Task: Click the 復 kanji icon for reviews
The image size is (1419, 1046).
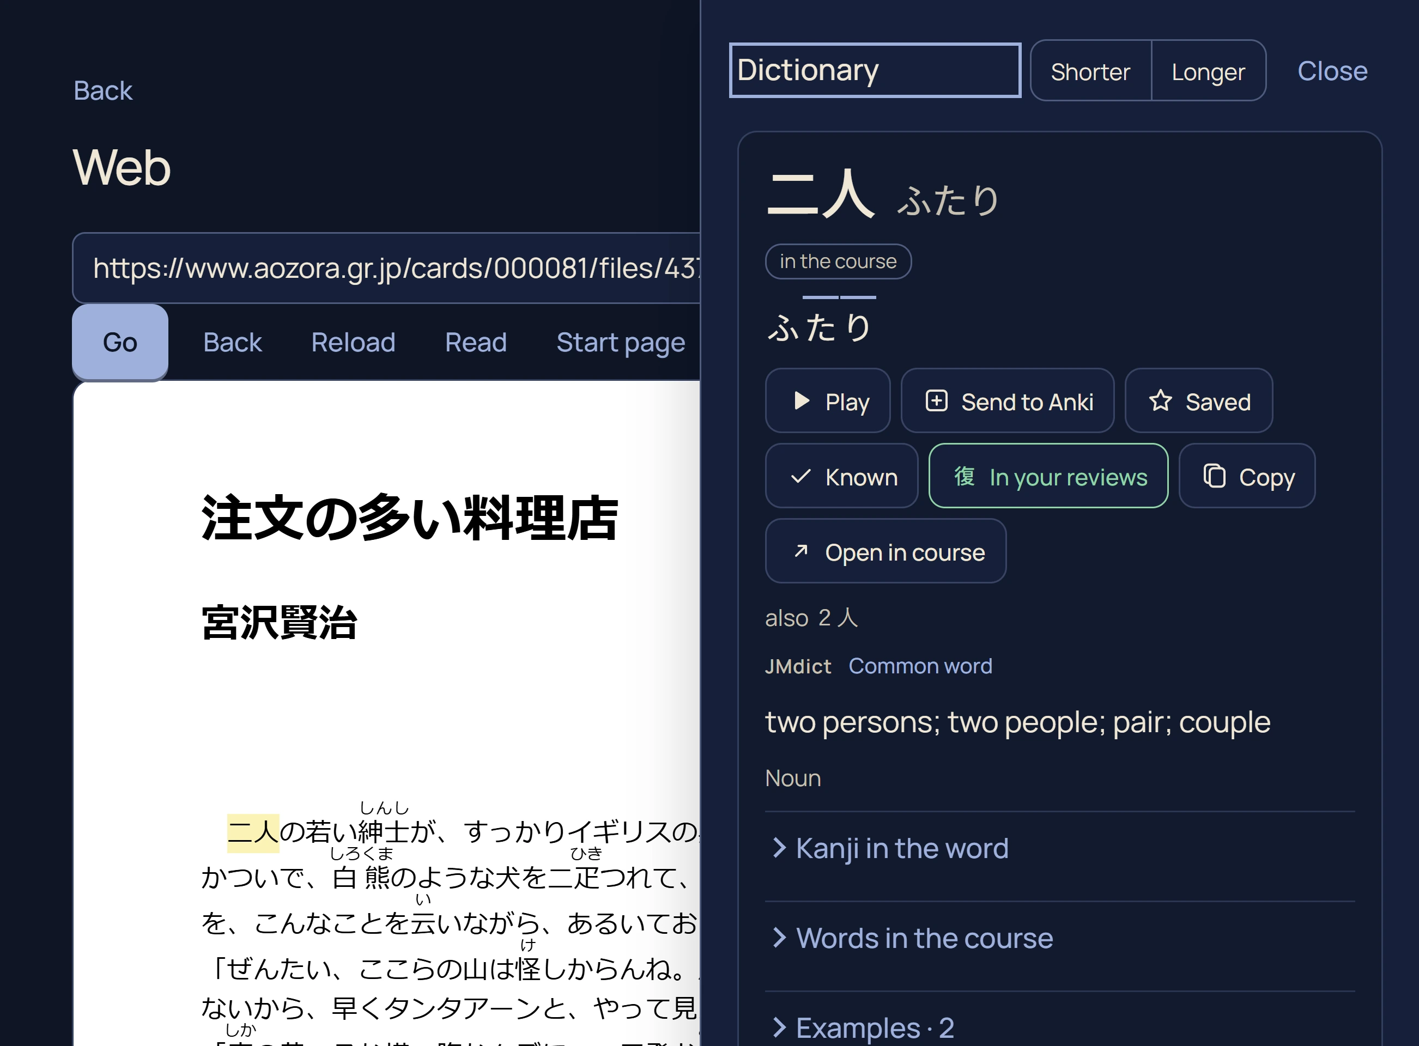Action: [964, 476]
